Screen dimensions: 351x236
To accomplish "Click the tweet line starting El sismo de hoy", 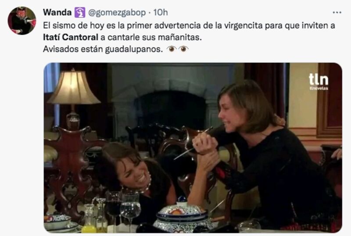I will pos(189,25).
